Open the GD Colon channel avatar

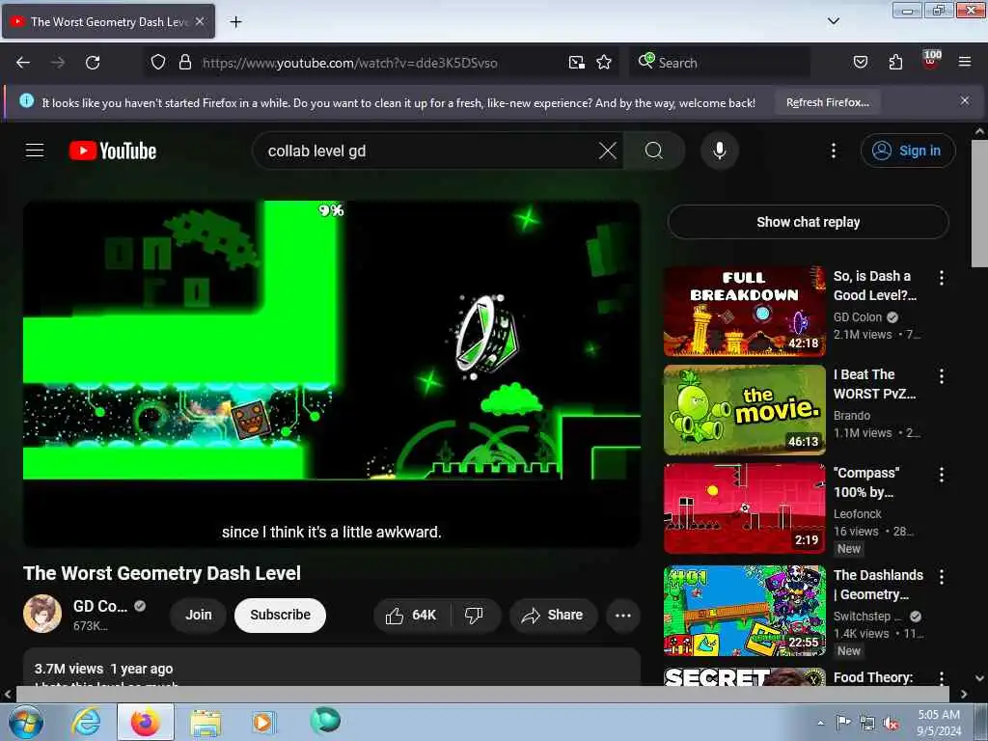(x=42, y=614)
